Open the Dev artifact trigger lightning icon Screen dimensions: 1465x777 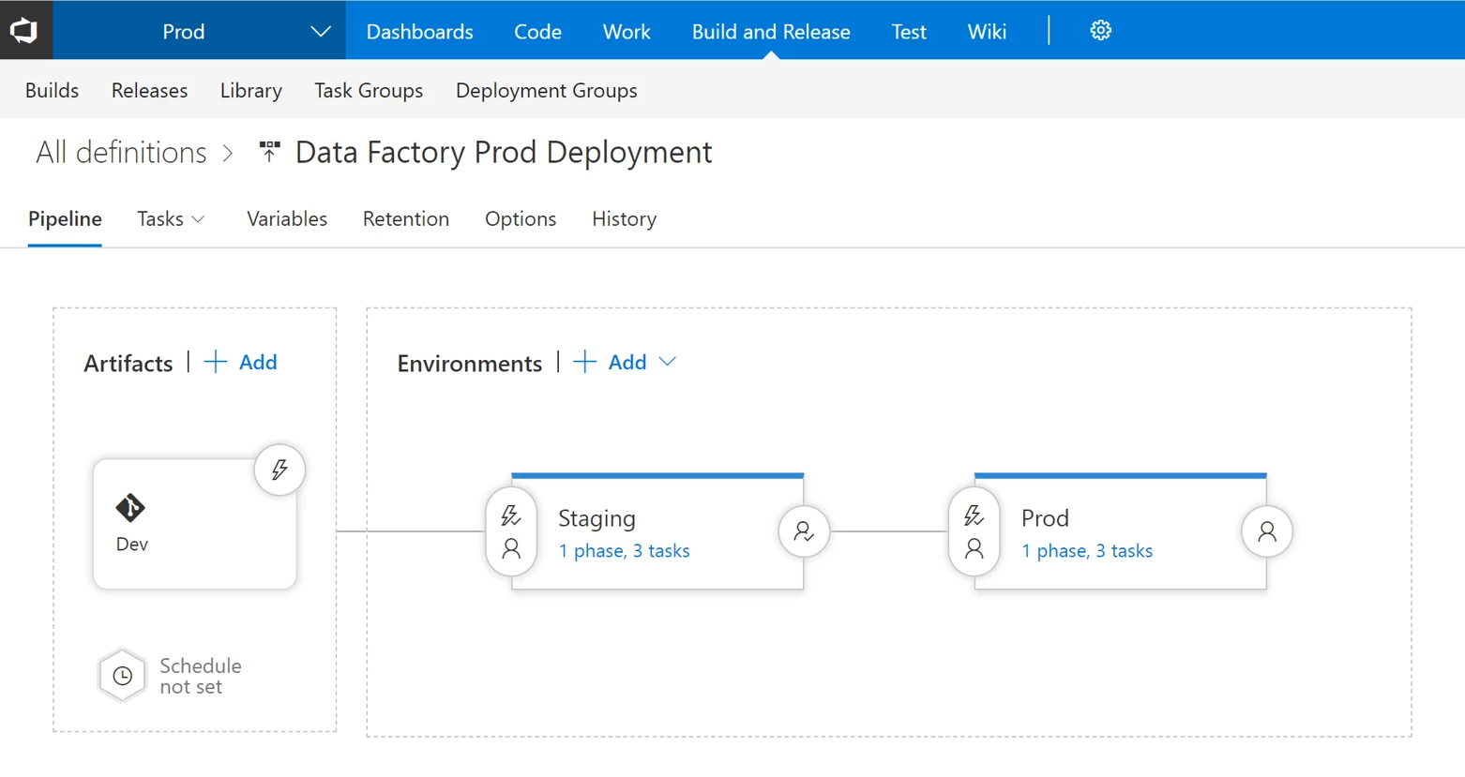click(x=279, y=470)
